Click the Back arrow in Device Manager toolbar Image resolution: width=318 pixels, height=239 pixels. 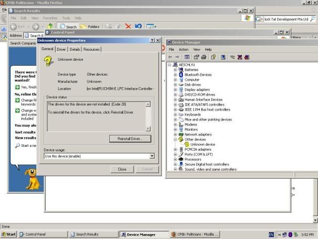tap(170, 57)
